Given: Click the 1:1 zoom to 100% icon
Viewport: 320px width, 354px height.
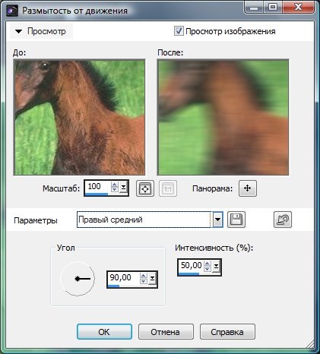Looking at the screenshot, I should [168, 188].
